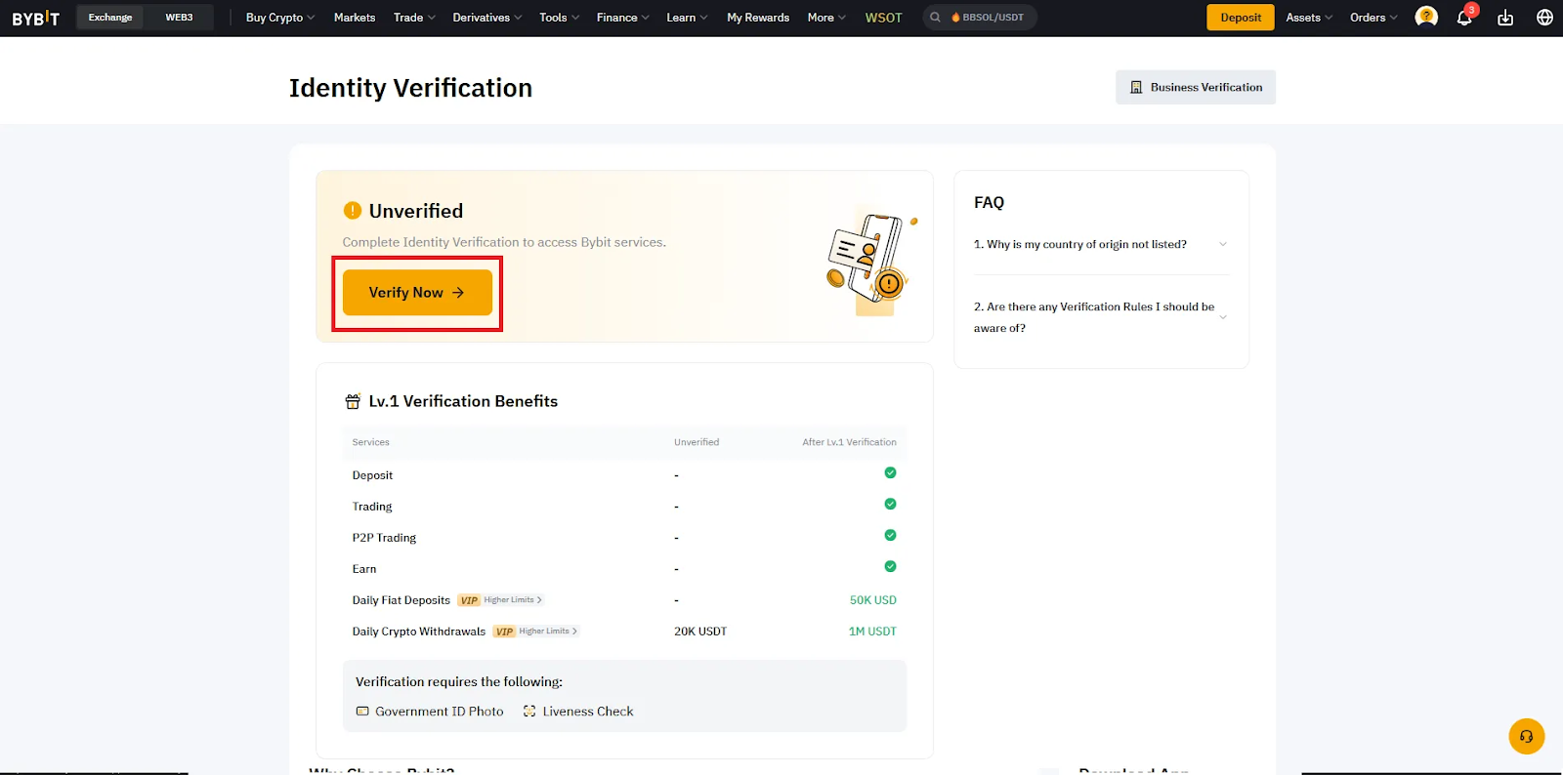Click the yellow Unverified warning icon
The height and width of the screenshot is (775, 1563).
[353, 211]
